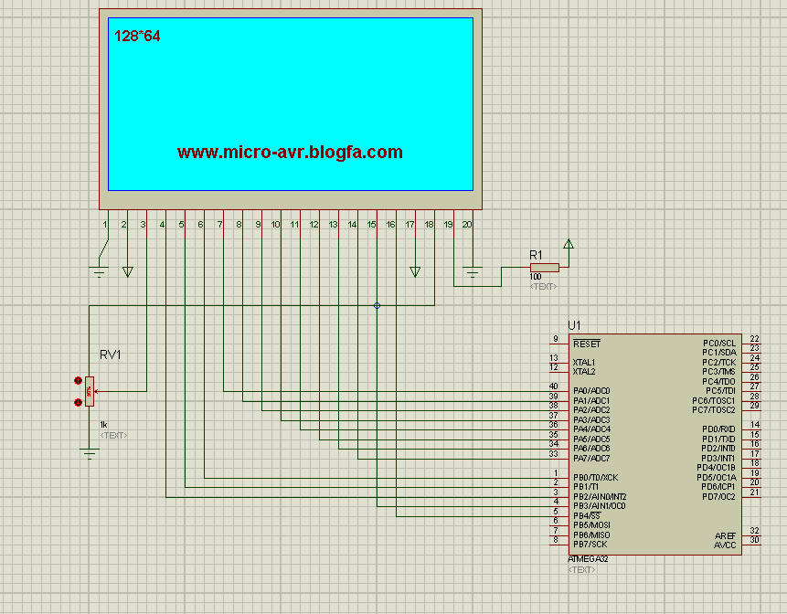Screen dimensions: 787x614
Task: Click the RV1 potentiometer lower red decrease button
Action: point(77,401)
